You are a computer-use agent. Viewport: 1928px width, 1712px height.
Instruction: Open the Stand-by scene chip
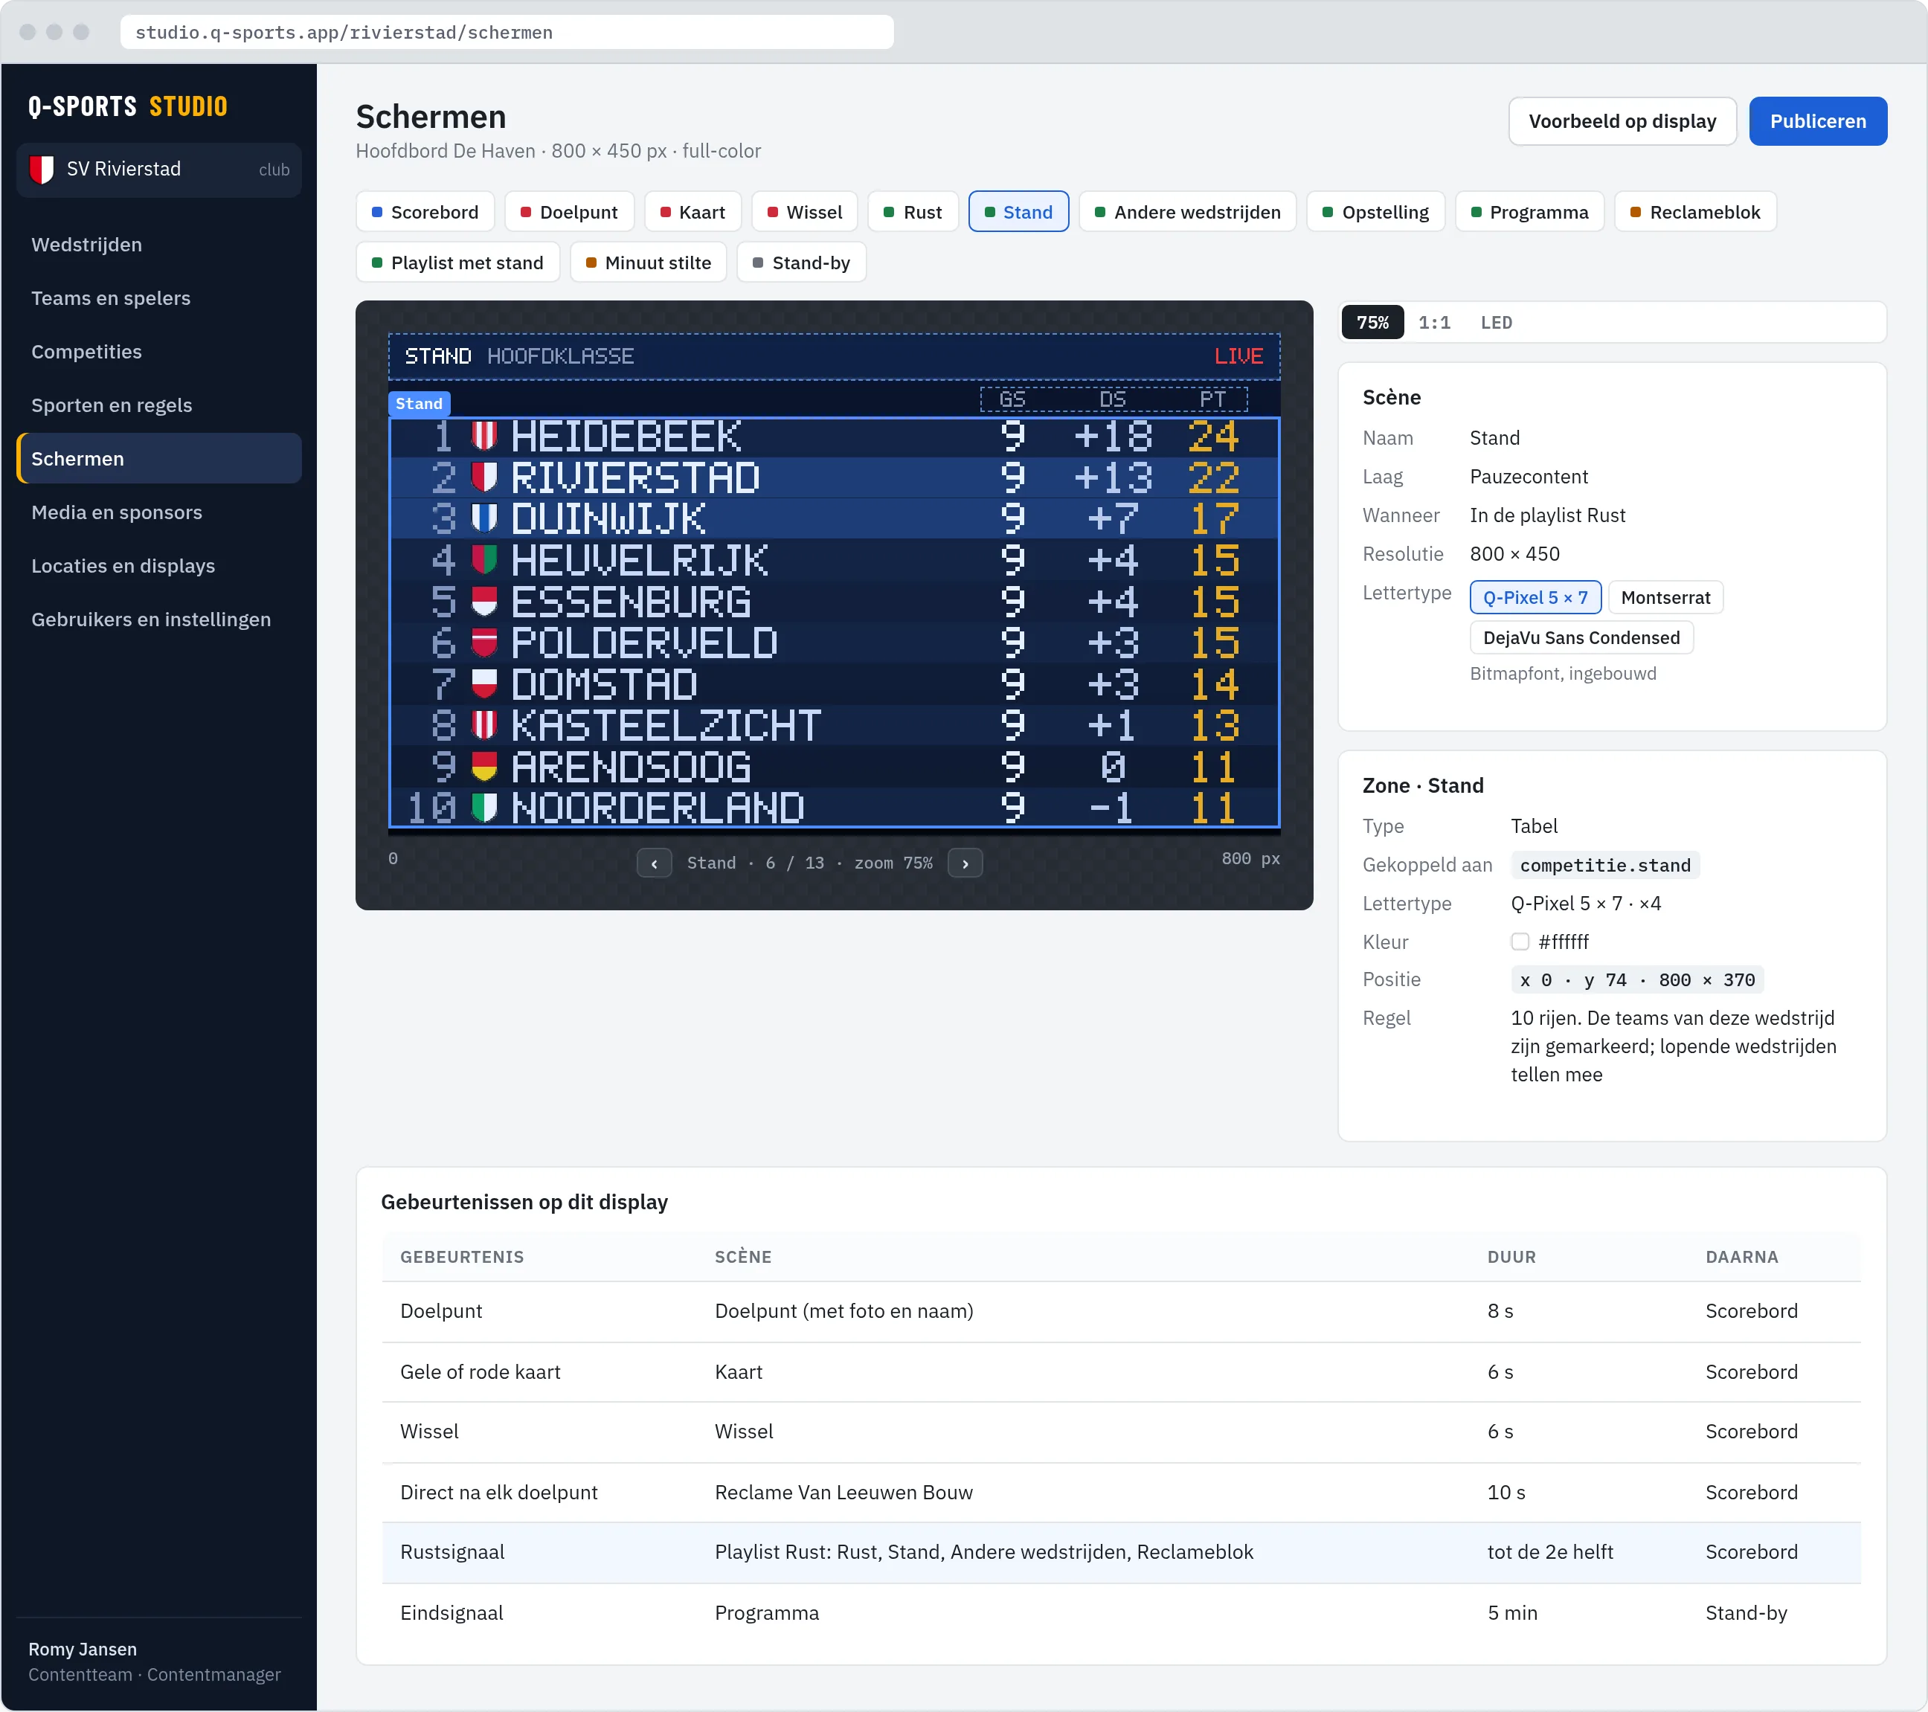[x=801, y=263]
